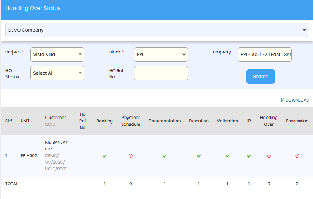Open the HO Status Select All dropdown
The image size is (313, 199).
pyautogui.click(x=57, y=73)
